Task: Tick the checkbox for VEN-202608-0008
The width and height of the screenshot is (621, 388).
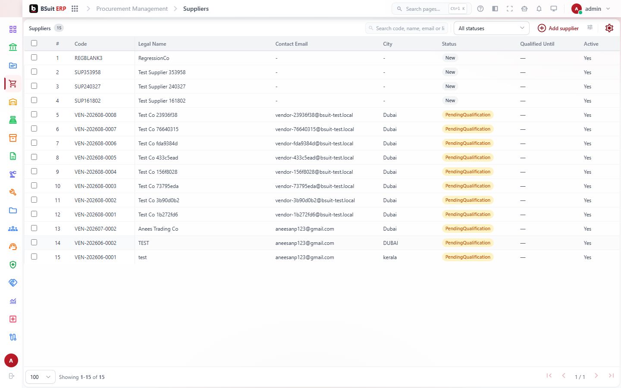Action: click(x=34, y=114)
